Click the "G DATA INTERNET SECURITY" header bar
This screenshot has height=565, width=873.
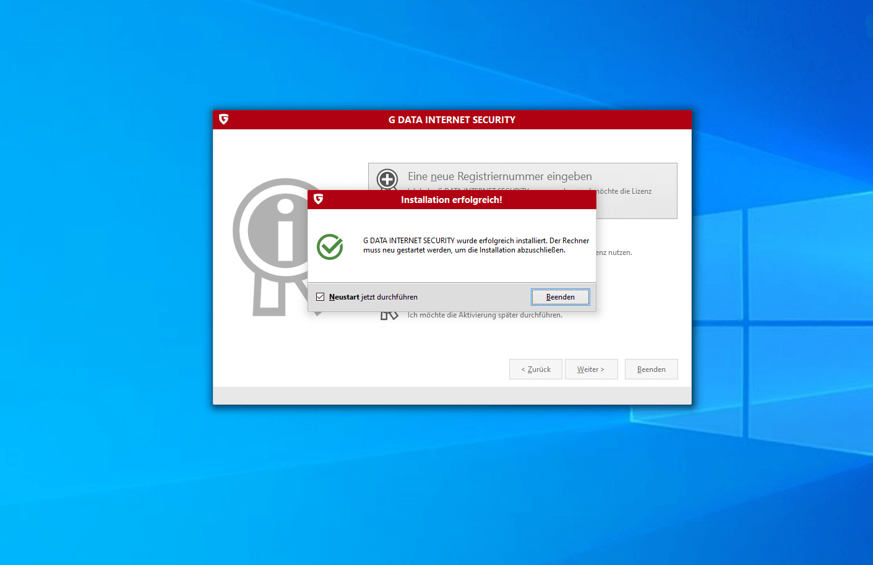[x=452, y=119]
